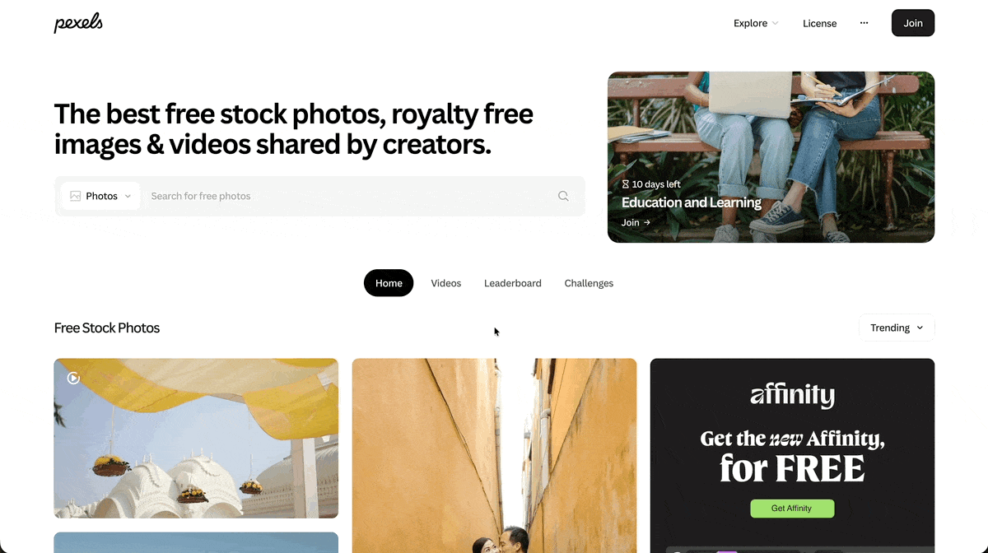The height and width of the screenshot is (553, 988).
Task: Open the three-dots more menu
Action: 864,23
